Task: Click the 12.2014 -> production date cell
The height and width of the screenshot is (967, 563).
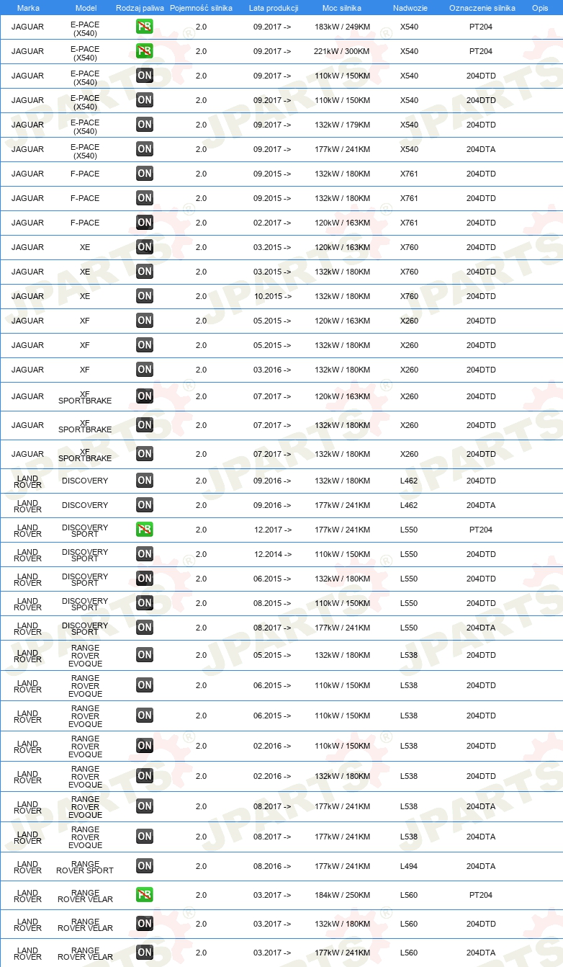Action: click(x=272, y=554)
